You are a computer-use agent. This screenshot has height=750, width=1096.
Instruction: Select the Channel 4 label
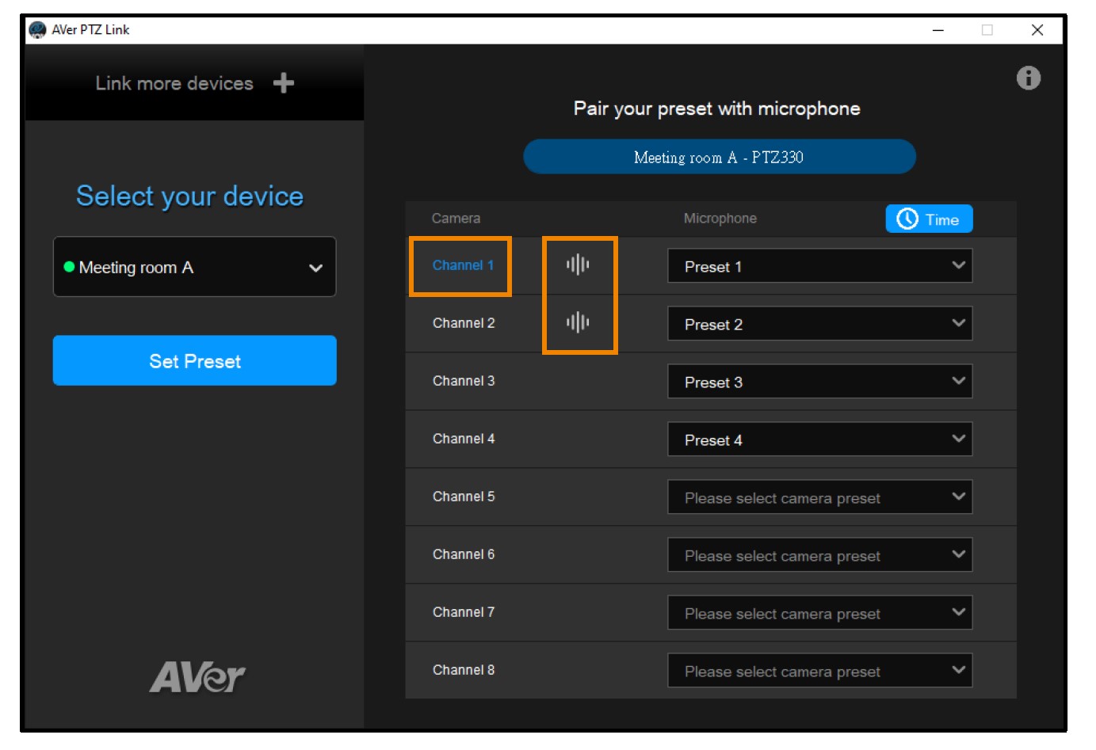[464, 439]
